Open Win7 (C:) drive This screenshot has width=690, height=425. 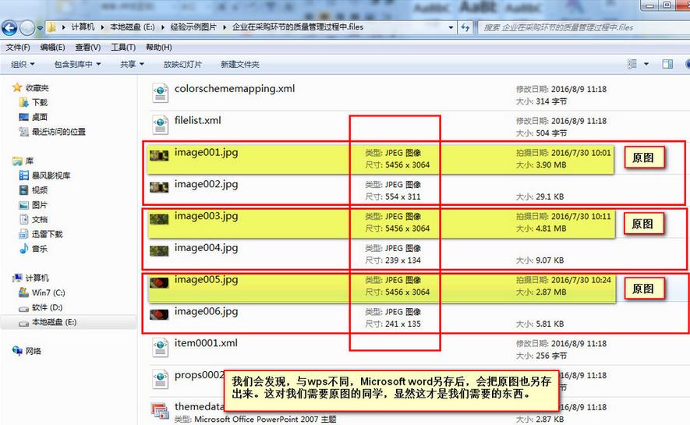pos(48,292)
